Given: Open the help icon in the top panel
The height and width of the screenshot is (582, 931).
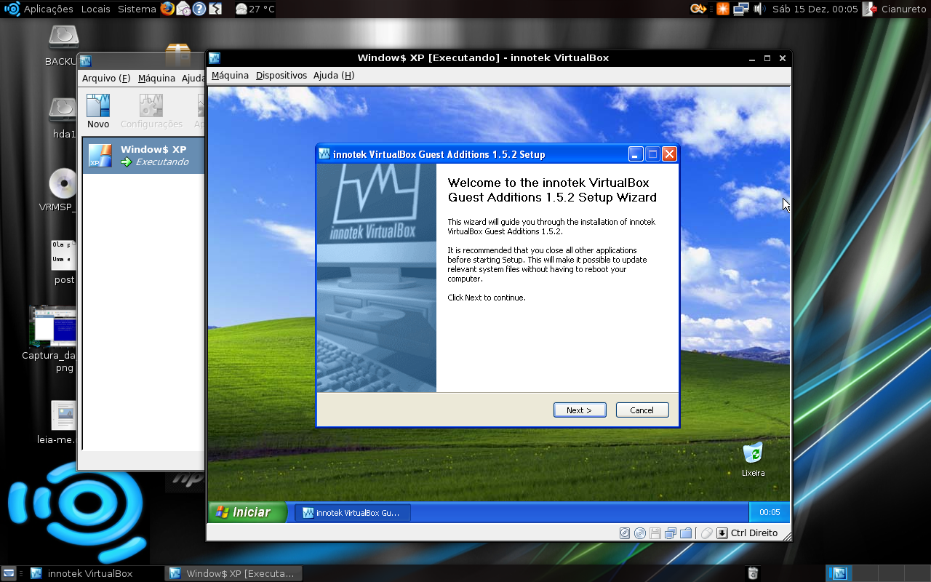Looking at the screenshot, I should tap(199, 9).
